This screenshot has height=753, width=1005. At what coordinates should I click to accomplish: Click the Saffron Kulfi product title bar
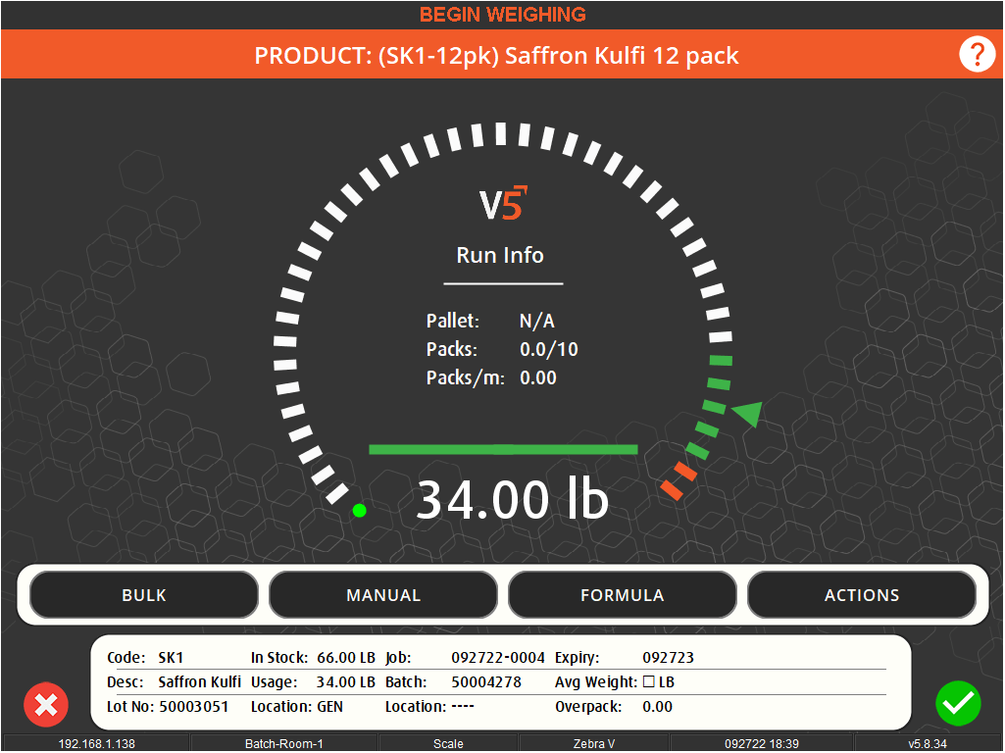click(496, 55)
